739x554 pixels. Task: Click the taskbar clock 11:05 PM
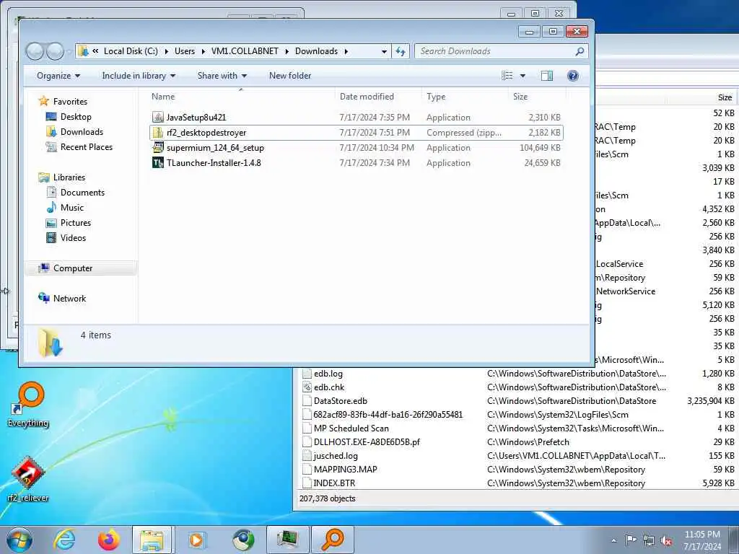click(x=702, y=540)
